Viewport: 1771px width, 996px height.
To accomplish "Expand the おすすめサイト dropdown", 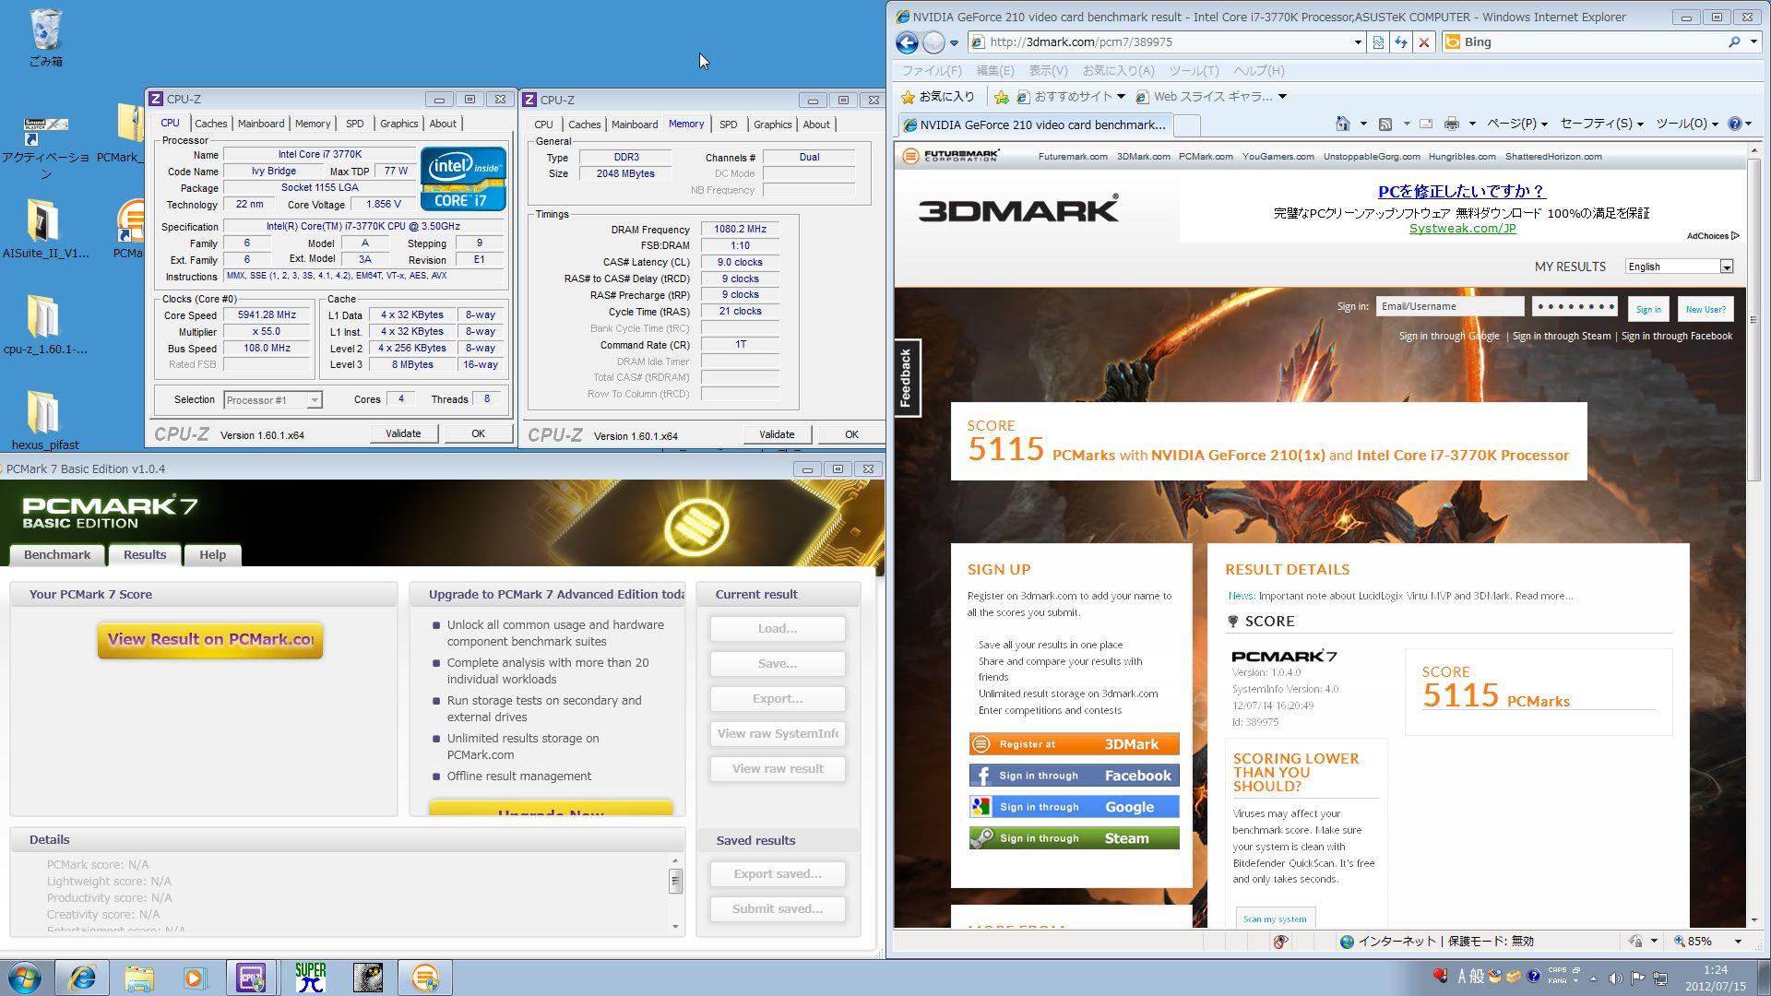I will coord(1121,97).
